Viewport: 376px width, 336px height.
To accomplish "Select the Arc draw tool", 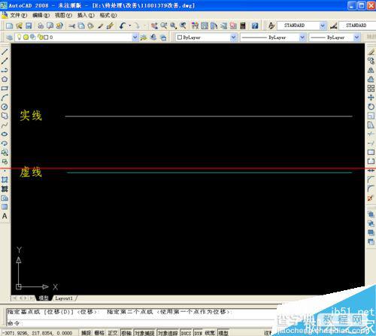I will click(5, 98).
